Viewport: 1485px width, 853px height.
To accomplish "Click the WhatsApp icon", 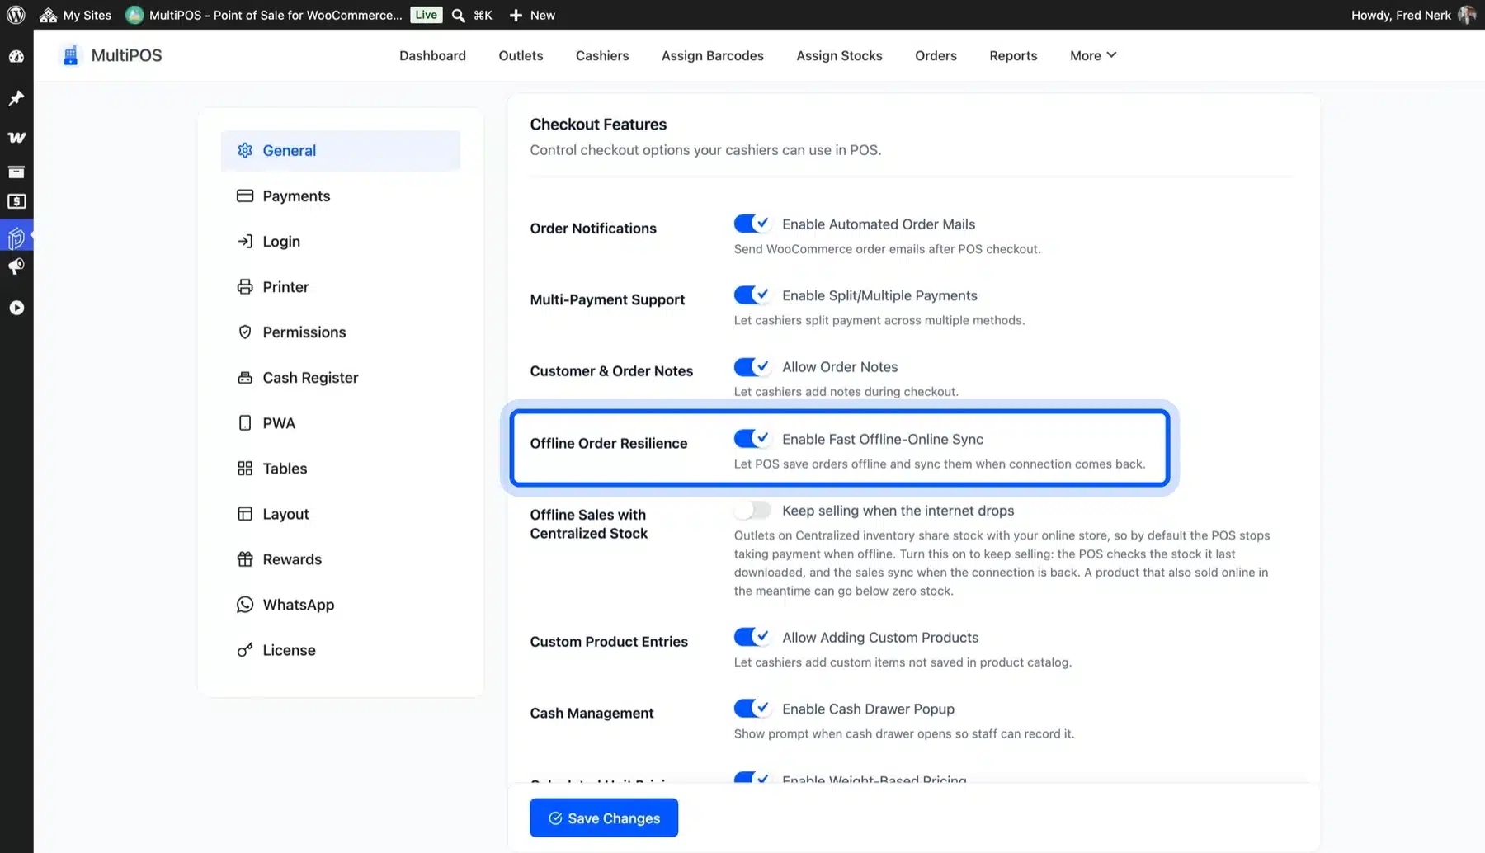I will 245,604.
